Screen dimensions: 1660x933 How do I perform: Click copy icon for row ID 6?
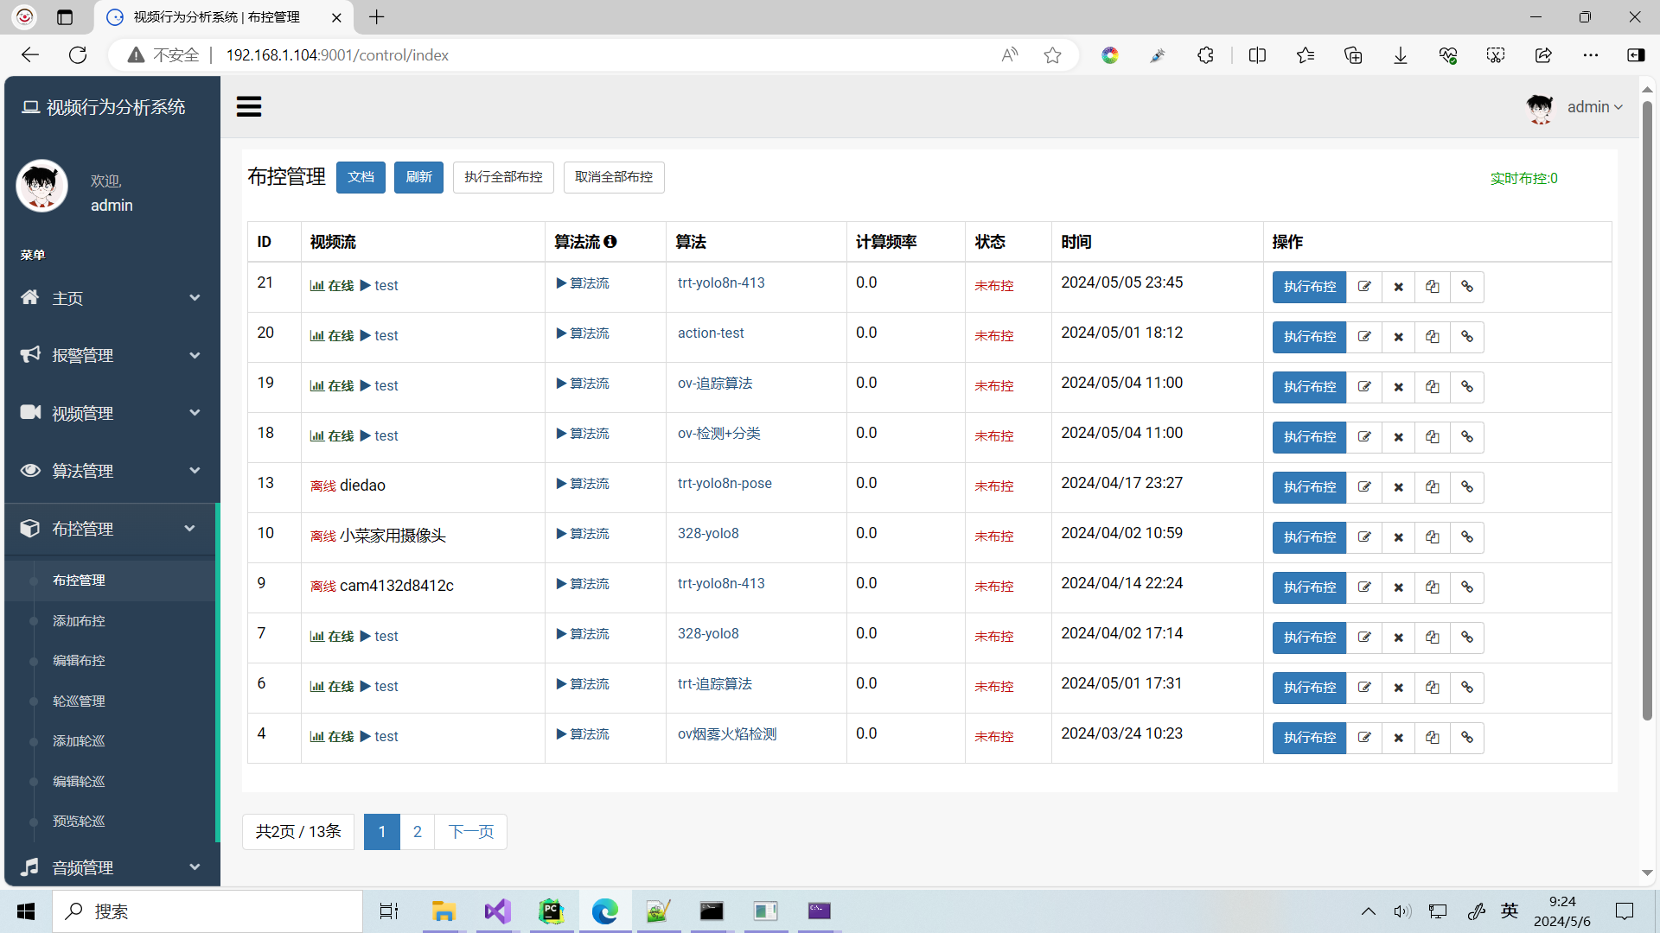coord(1433,688)
